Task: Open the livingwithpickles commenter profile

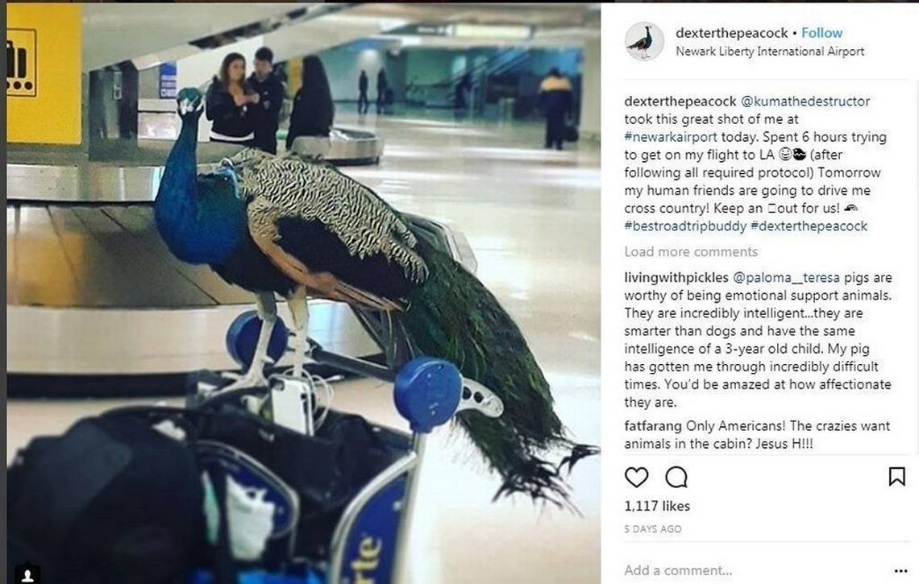Action: pos(676,277)
